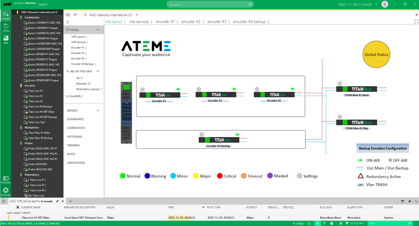Add a new alarm tab with plus
The image size is (419, 226).
click(70, 201)
